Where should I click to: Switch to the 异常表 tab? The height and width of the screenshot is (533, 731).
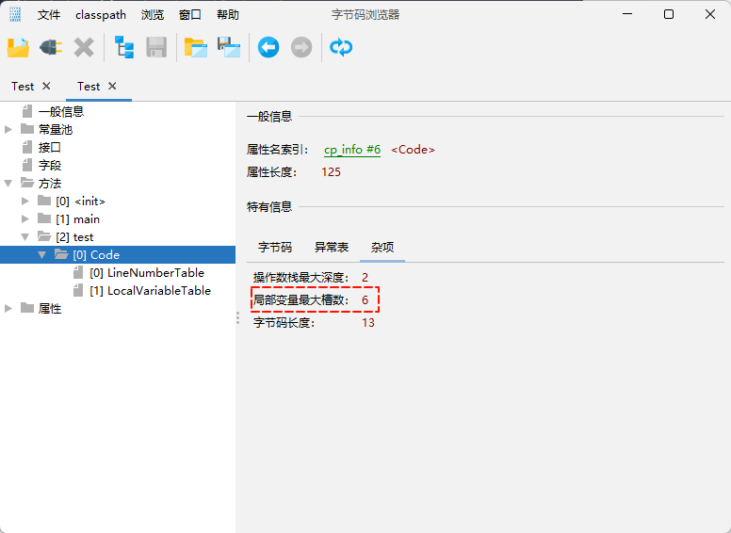332,248
